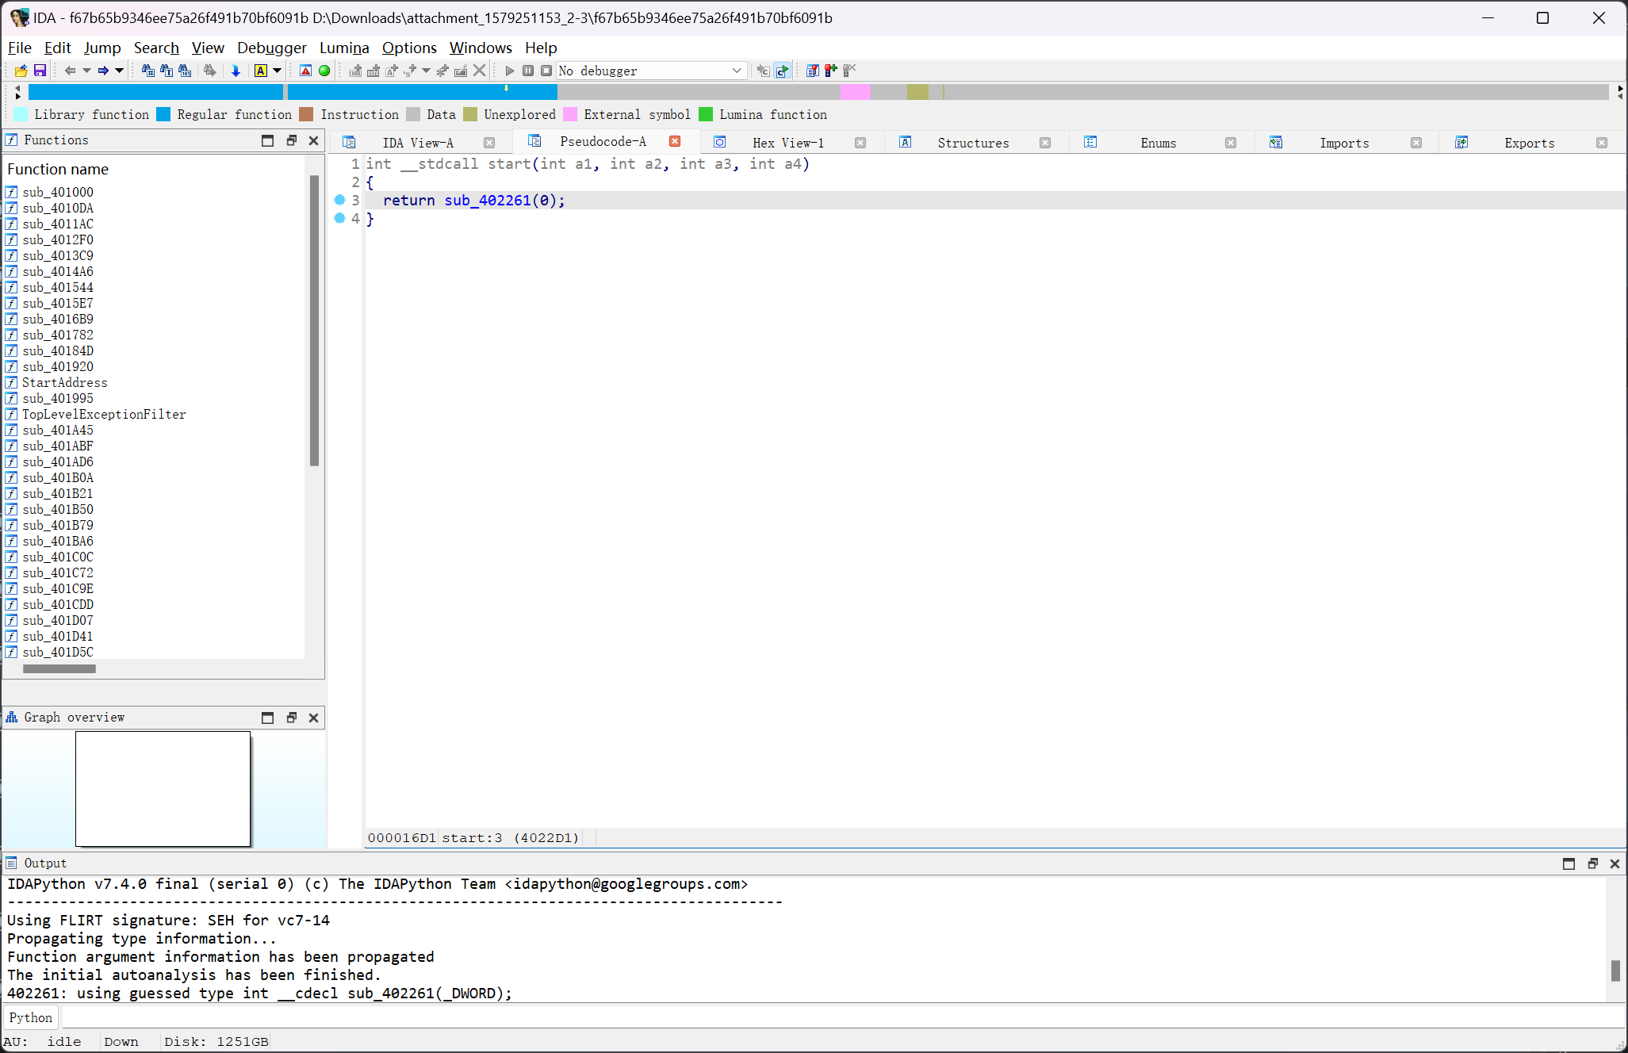Click the blue down-arrow jump icon
1628x1053 pixels.
click(236, 71)
